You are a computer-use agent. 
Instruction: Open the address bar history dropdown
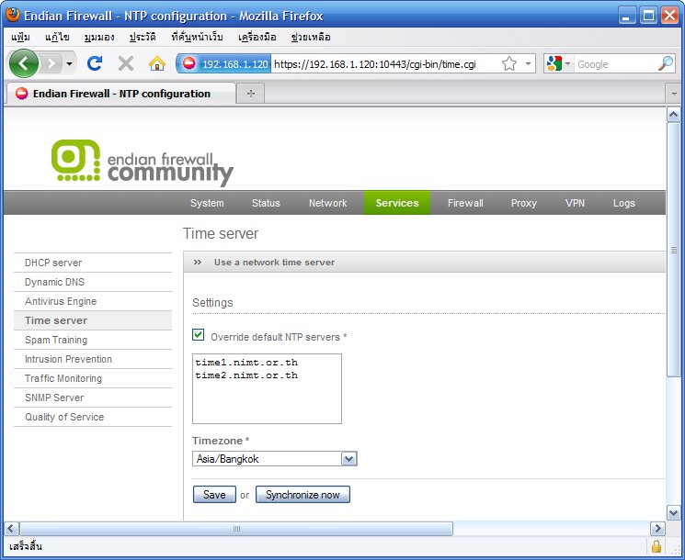[x=528, y=64]
